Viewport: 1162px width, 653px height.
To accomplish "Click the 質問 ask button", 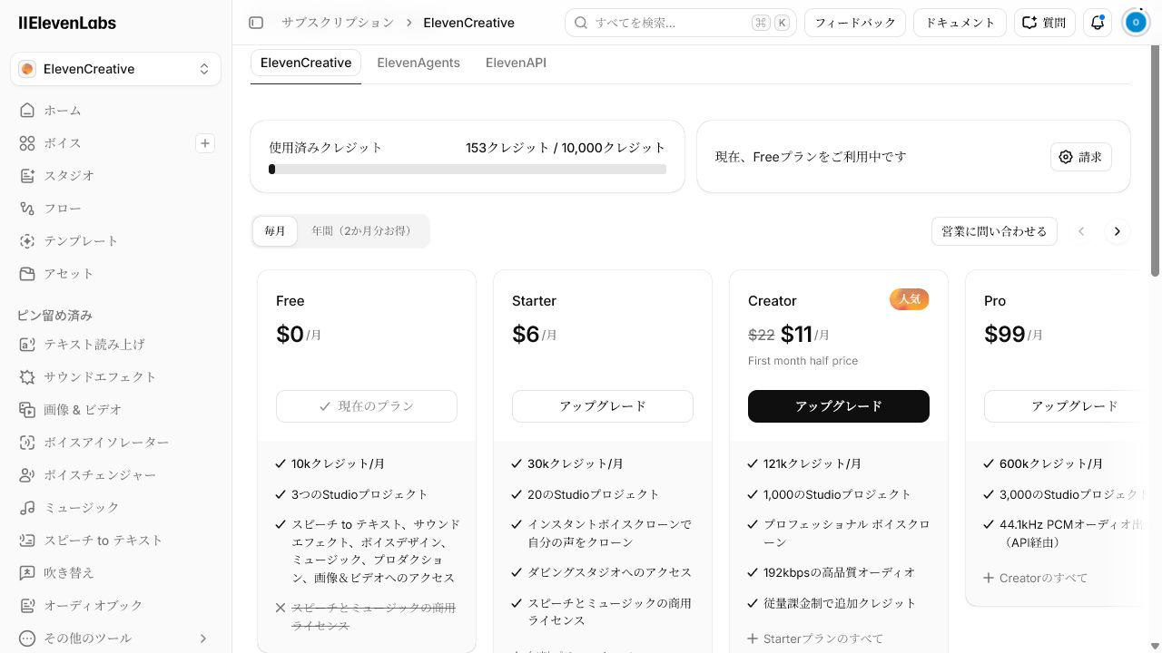I will click(1045, 23).
